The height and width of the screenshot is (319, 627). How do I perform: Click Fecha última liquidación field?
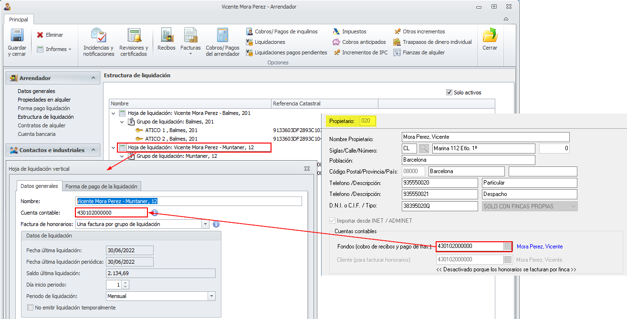click(x=129, y=250)
